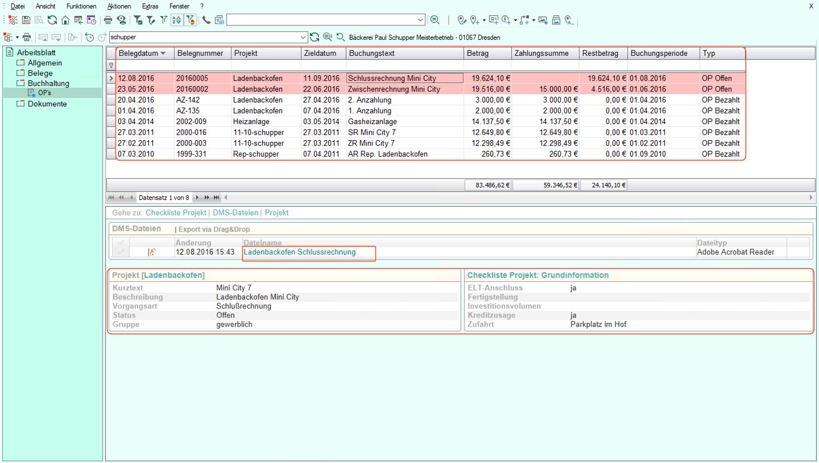
Task: Click the first printer icon in top toolbar
Action: coord(108,20)
